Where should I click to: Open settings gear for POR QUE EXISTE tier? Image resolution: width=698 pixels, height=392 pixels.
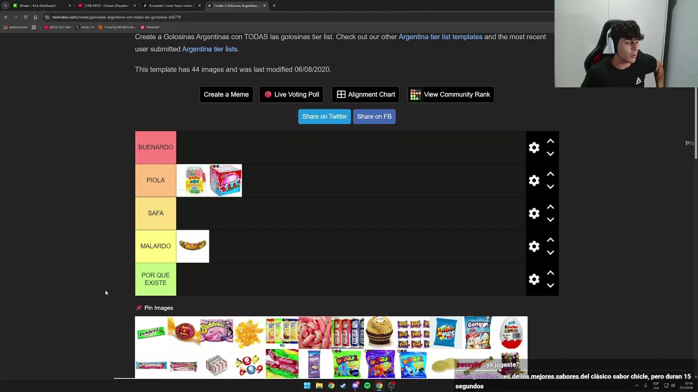[534, 279]
